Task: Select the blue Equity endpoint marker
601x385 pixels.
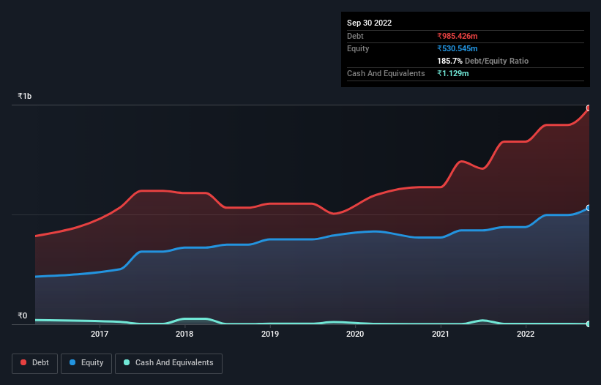Action: 589,208
